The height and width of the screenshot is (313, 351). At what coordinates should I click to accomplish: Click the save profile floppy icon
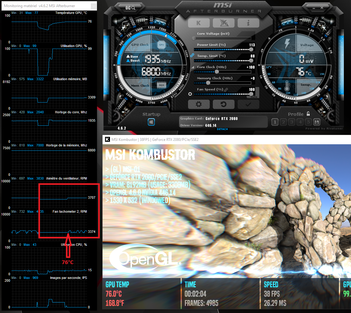[317, 122]
